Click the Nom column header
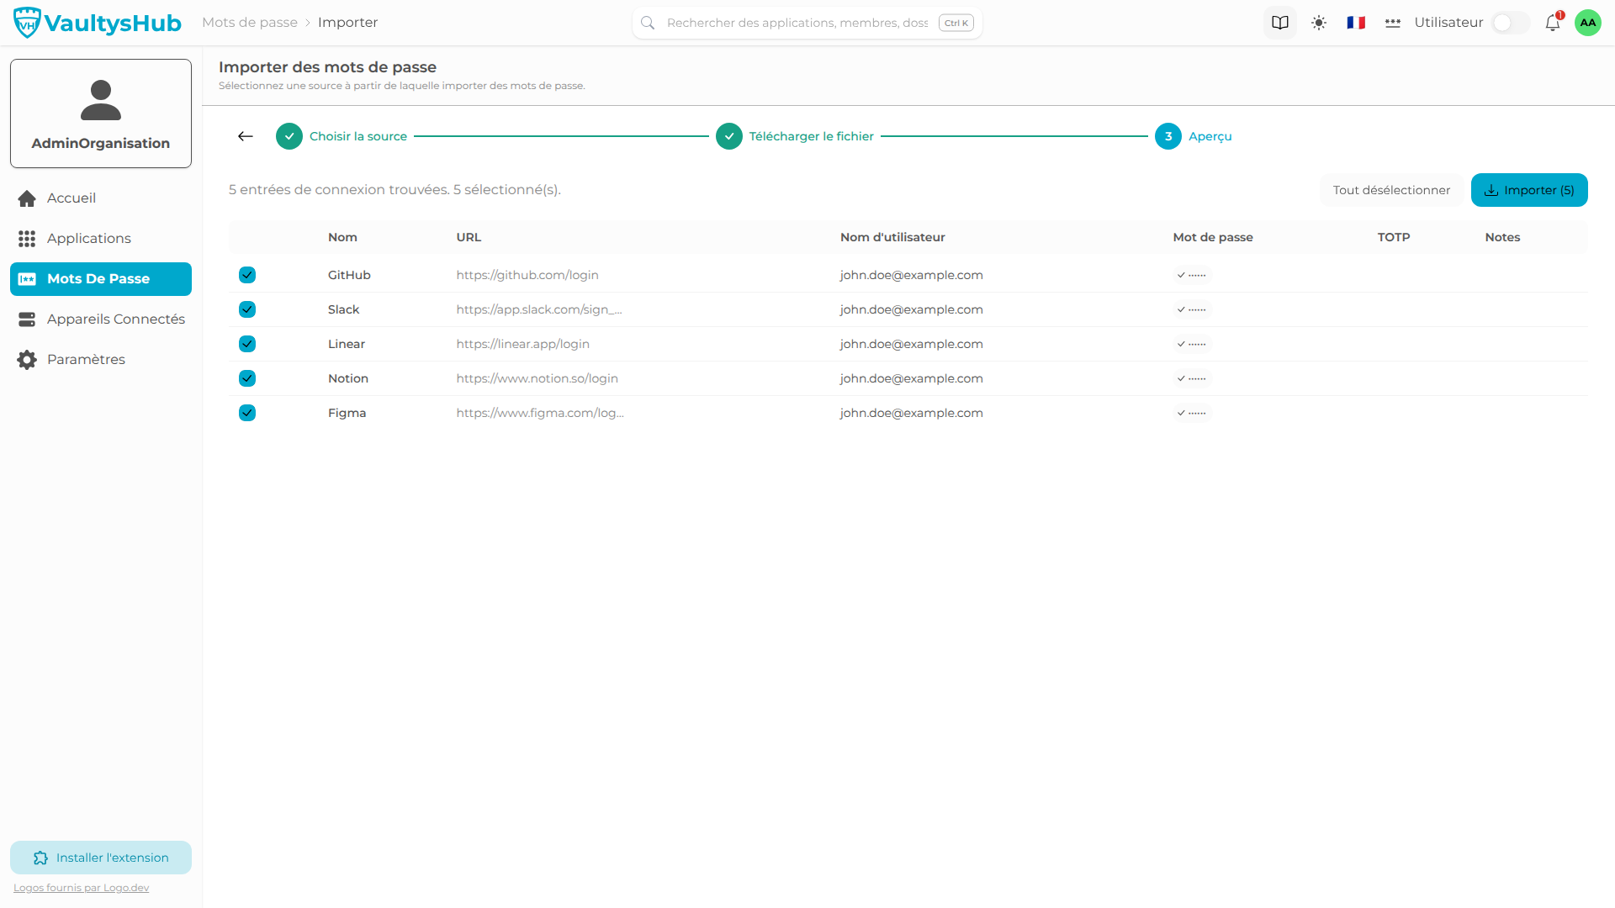The height and width of the screenshot is (908, 1615). point(342,237)
